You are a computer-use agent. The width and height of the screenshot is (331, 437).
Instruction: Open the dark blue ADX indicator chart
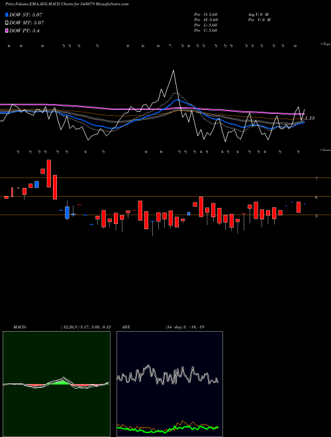(169, 384)
